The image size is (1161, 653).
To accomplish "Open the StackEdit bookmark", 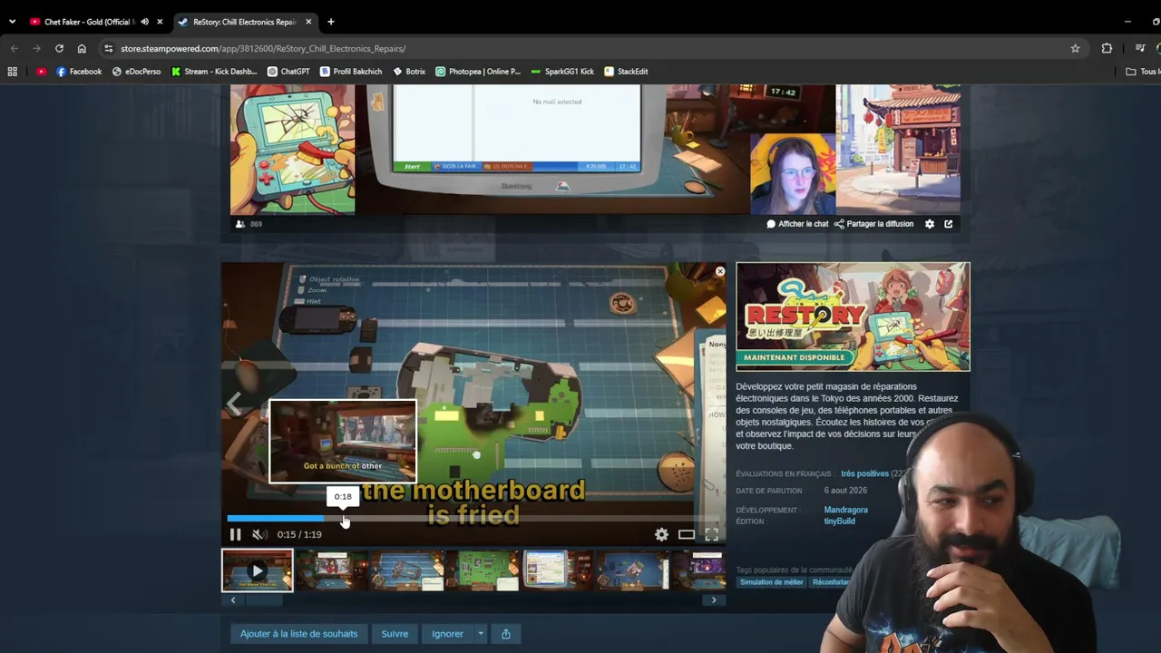I will click(x=626, y=72).
